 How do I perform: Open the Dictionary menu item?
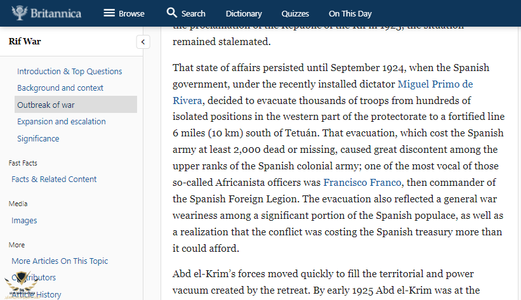(x=244, y=13)
